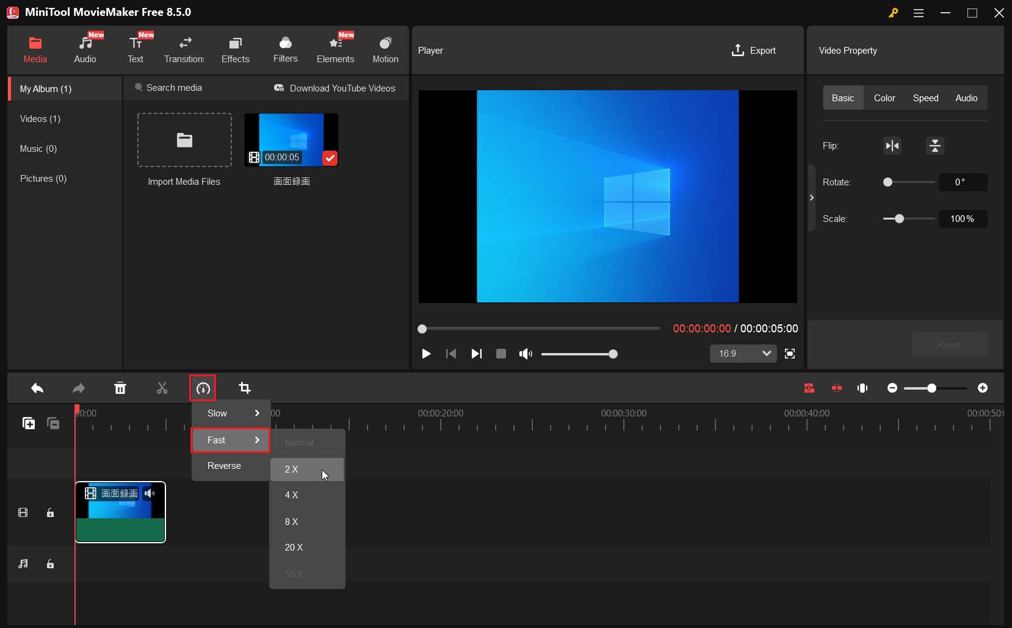Open the Transitions panel
Screen dimensions: 1012x628
(184, 49)
